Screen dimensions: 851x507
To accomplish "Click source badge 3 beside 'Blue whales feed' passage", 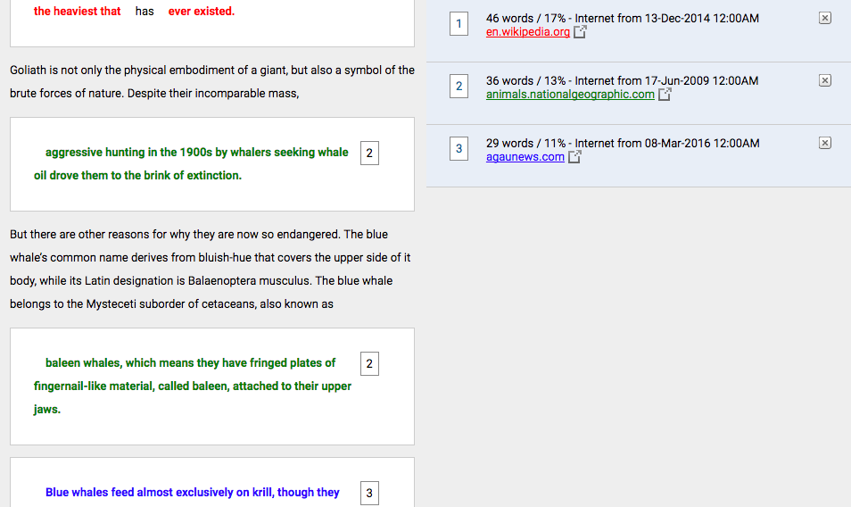I will coord(369,493).
